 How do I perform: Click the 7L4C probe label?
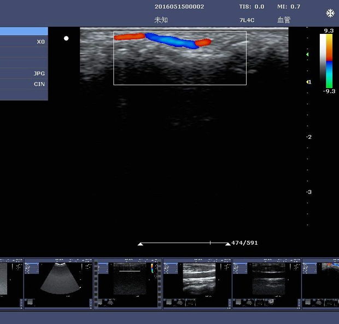[247, 20]
